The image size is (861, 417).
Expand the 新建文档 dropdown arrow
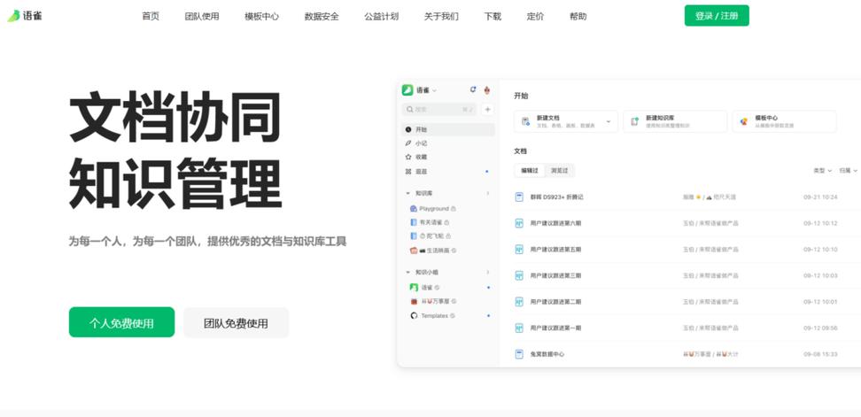609,121
